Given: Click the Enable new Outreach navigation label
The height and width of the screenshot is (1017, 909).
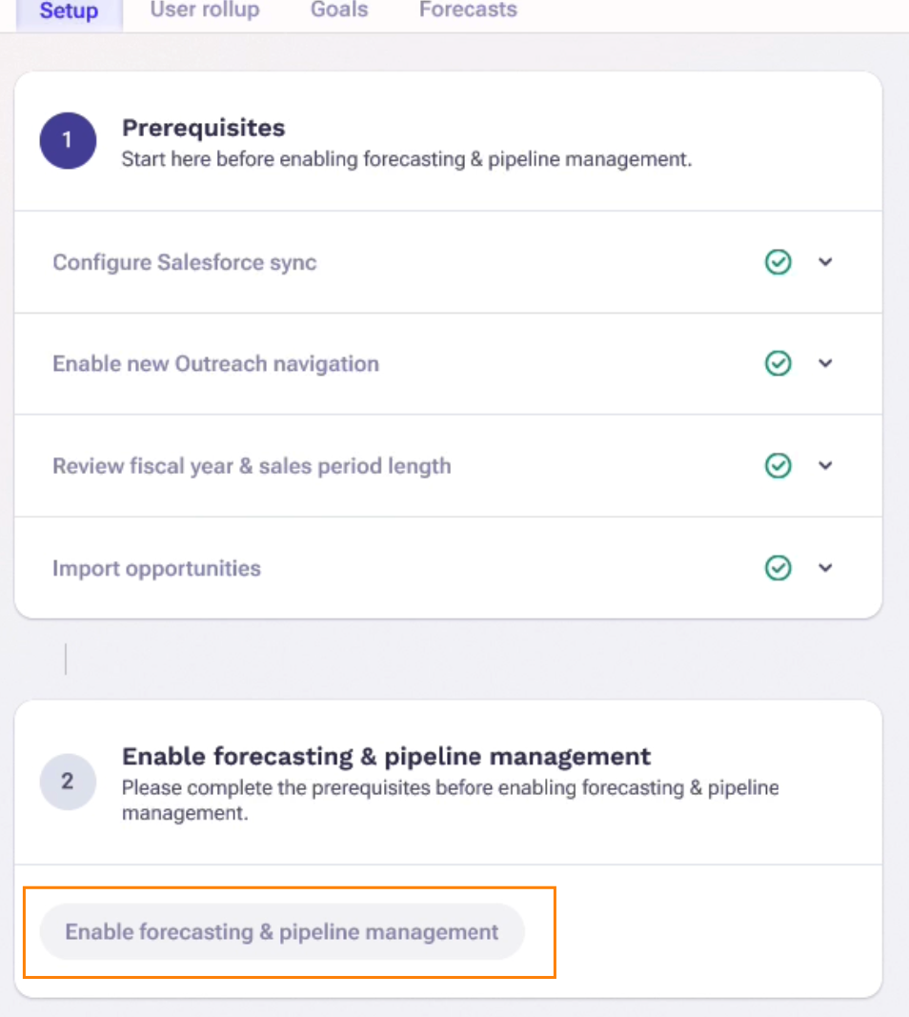Looking at the screenshot, I should point(215,364).
